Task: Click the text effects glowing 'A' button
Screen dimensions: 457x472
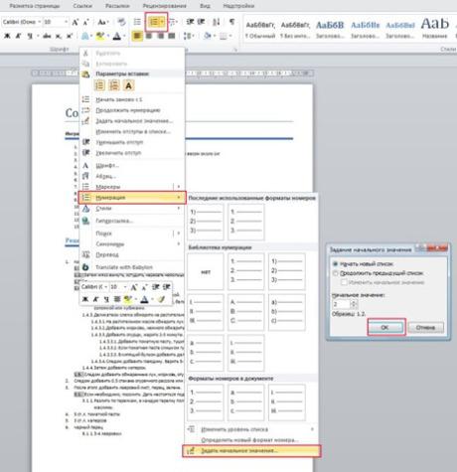Action: [84, 36]
